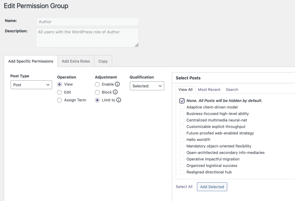Viewport: 295px width, 201px height.
Task: Switch to the Add Extra Roles tab
Action: 76,61
